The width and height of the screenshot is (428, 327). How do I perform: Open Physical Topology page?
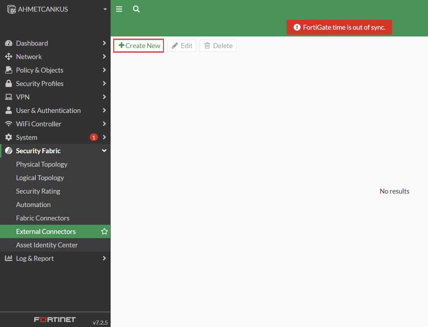pyautogui.click(x=55, y=164)
